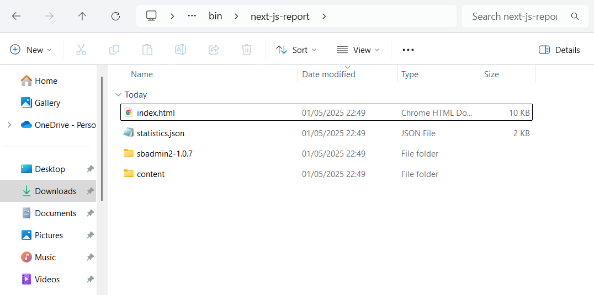Select the content folder name
594x295 pixels.
click(151, 174)
